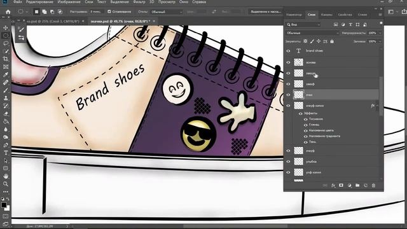Image resolution: width=407 pixels, height=229 pixels.
Task: Switch to the Каналы tab
Action: [326, 15]
